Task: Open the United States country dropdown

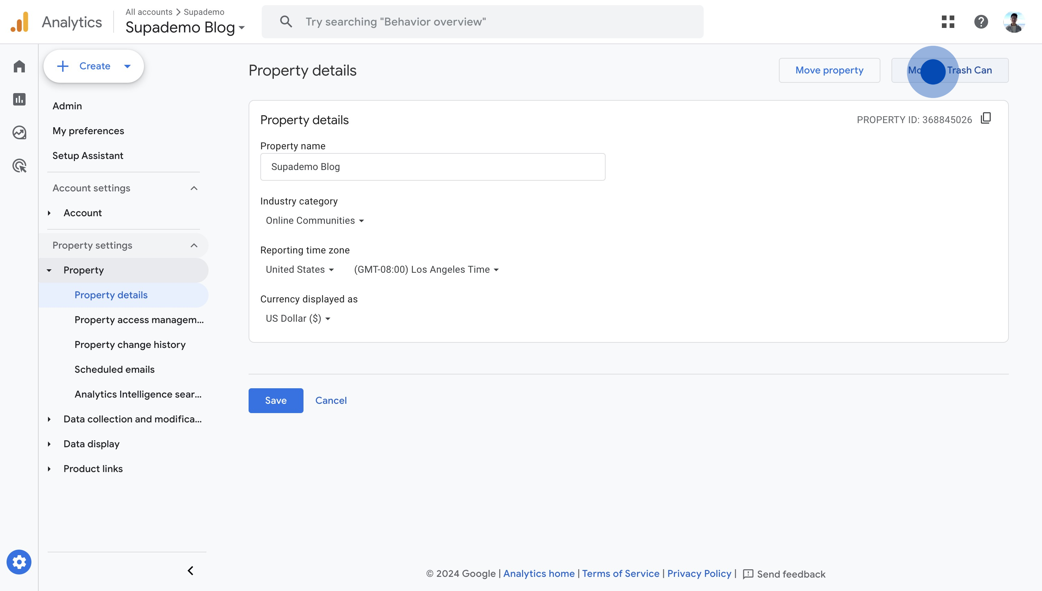Action: tap(300, 270)
